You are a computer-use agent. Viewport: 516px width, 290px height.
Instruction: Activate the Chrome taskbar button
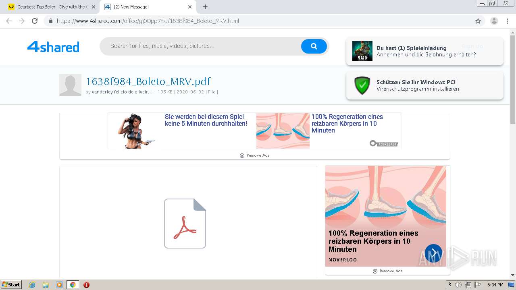pos(73,285)
